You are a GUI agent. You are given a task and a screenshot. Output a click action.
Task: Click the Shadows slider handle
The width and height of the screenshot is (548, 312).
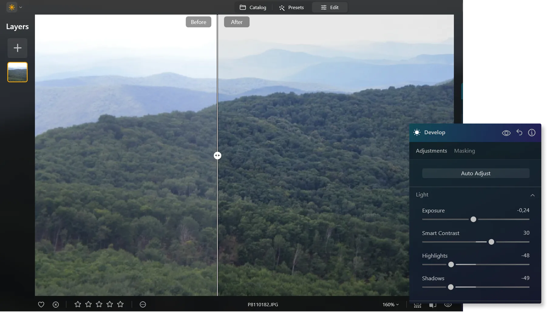[x=451, y=287]
